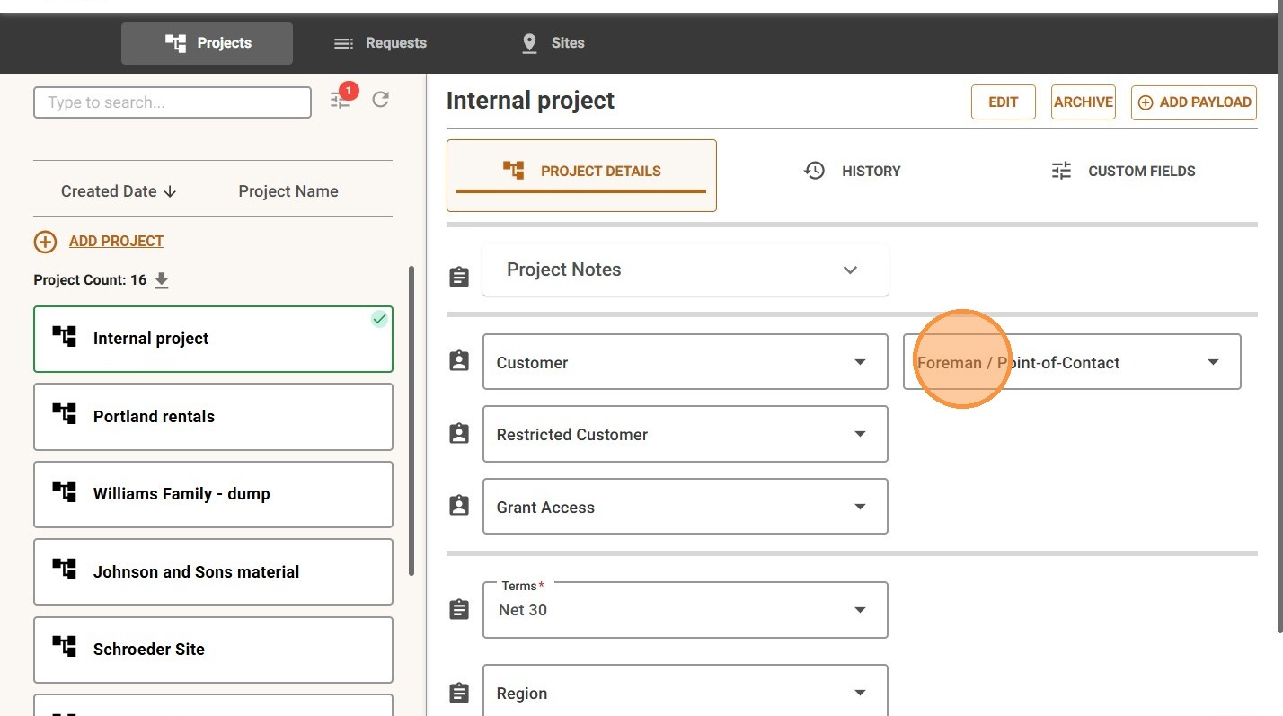1283x716 pixels.
Task: Click the Archive button
Action: [x=1084, y=102]
